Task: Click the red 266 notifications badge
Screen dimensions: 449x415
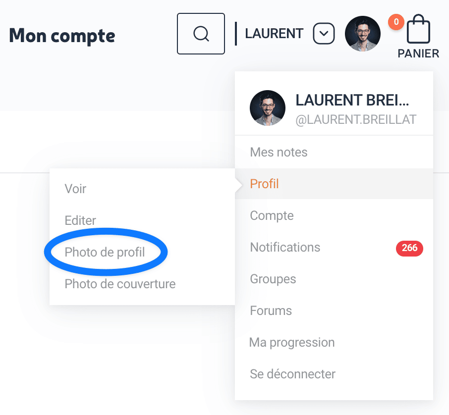Action: [x=409, y=248]
